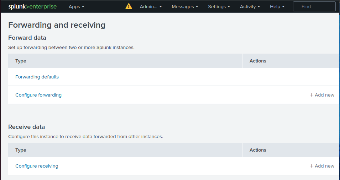The image size is (340, 180).
Task: Expand the Help menu
Action: 277,6
